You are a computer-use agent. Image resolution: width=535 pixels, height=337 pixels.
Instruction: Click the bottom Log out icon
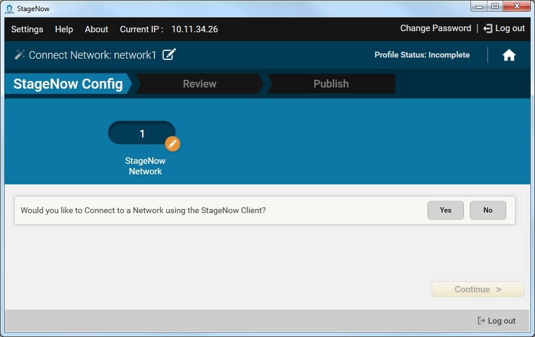point(482,321)
